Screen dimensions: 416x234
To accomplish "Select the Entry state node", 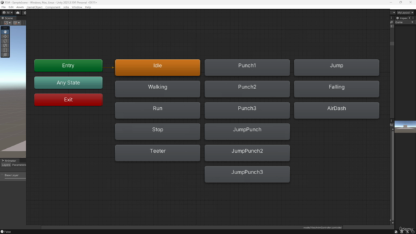I will (x=68, y=66).
